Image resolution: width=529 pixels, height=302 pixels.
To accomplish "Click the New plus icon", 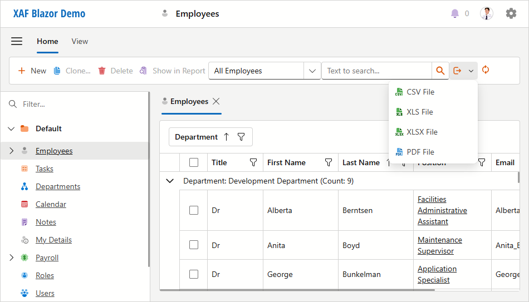I will [22, 71].
